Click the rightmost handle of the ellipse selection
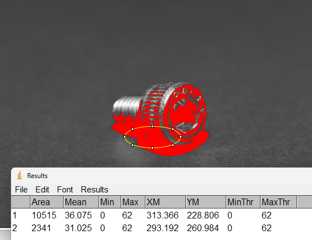312x240 pixels. [181, 137]
